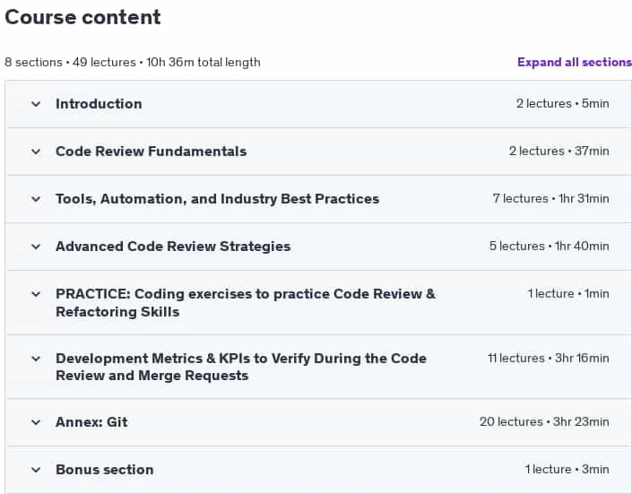Select the Annex: Git section title
Image resolution: width=632 pixels, height=494 pixels.
[91, 422]
